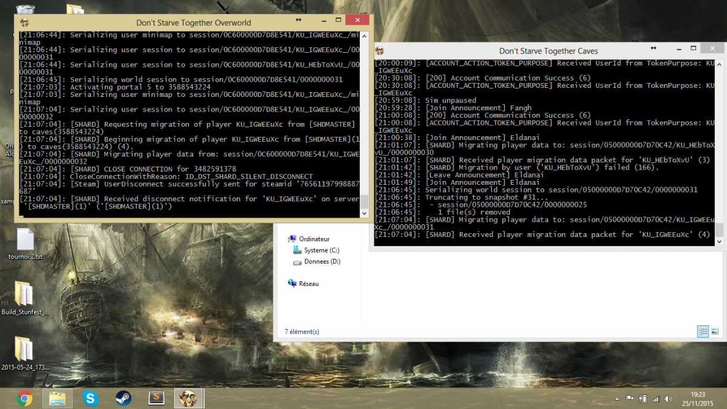The image size is (727, 409).
Task: Switch Explorer to details view
Action: coord(703,331)
